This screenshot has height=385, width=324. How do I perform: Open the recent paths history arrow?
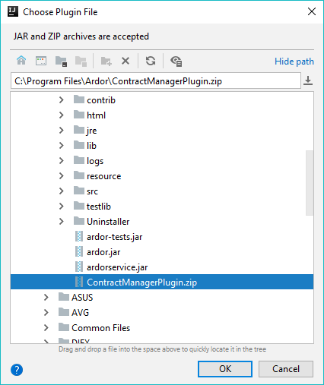tap(308, 80)
